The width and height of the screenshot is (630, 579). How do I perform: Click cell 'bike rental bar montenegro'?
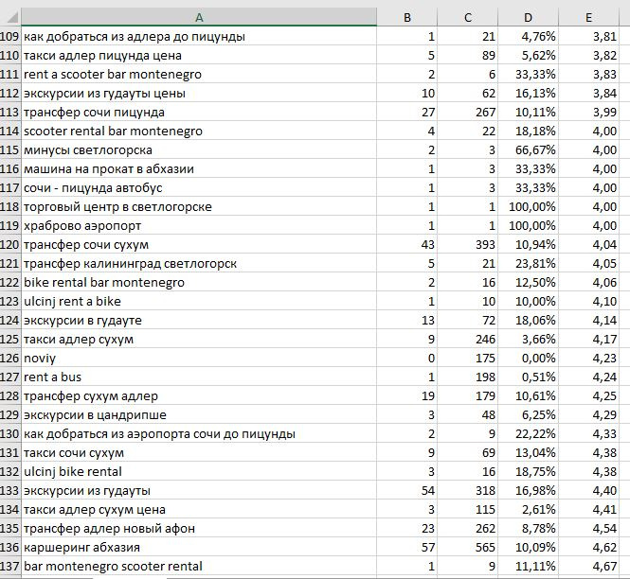pos(199,283)
